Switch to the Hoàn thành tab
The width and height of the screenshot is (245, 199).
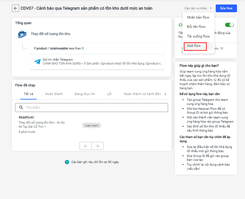54,94
